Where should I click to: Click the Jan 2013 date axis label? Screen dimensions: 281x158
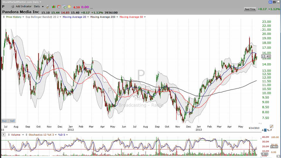tap(198, 128)
